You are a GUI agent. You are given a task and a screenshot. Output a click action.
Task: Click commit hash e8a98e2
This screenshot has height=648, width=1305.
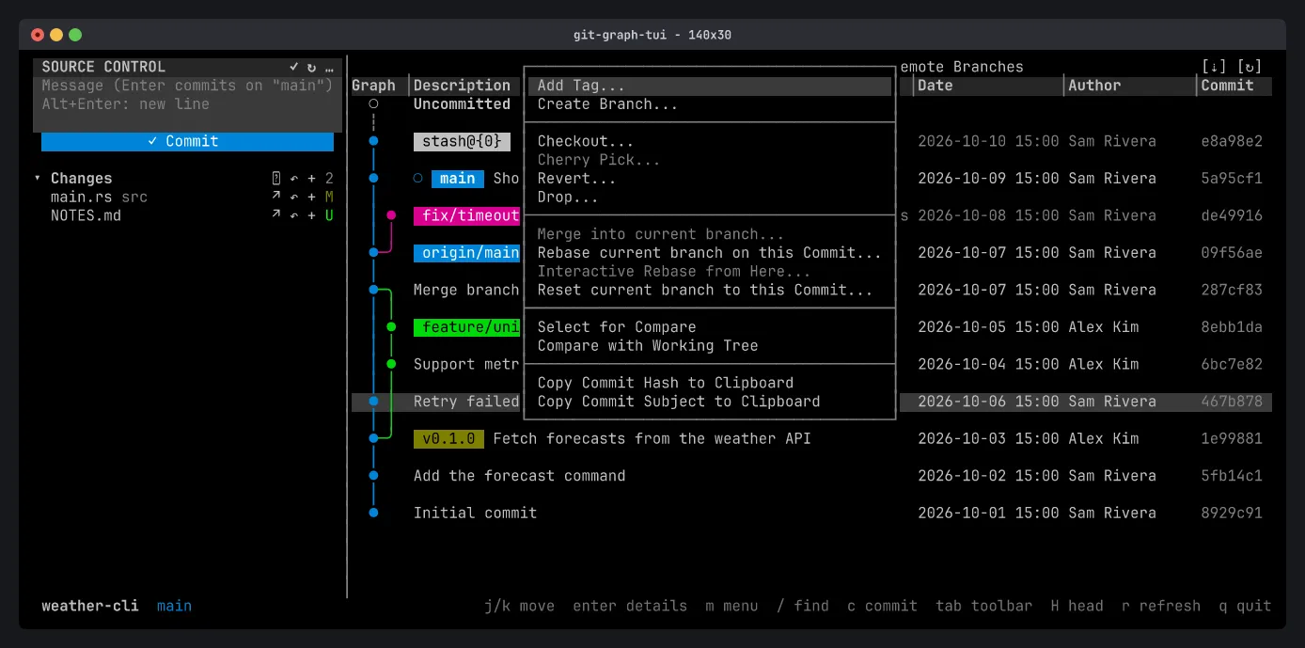[1232, 141]
